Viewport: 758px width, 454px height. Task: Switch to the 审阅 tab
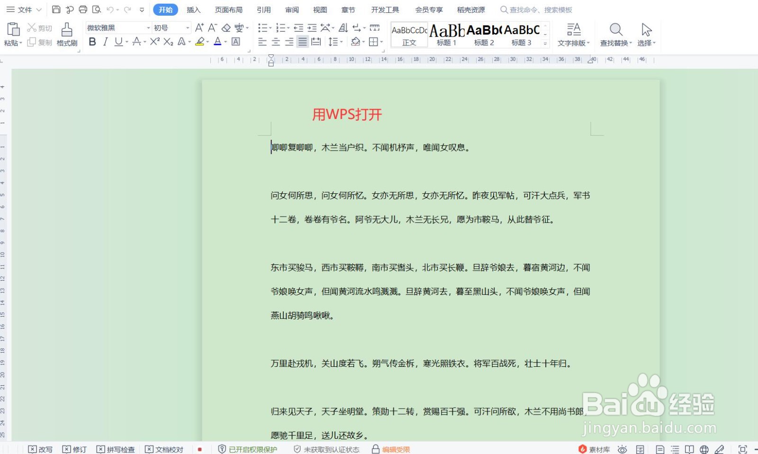[292, 9]
